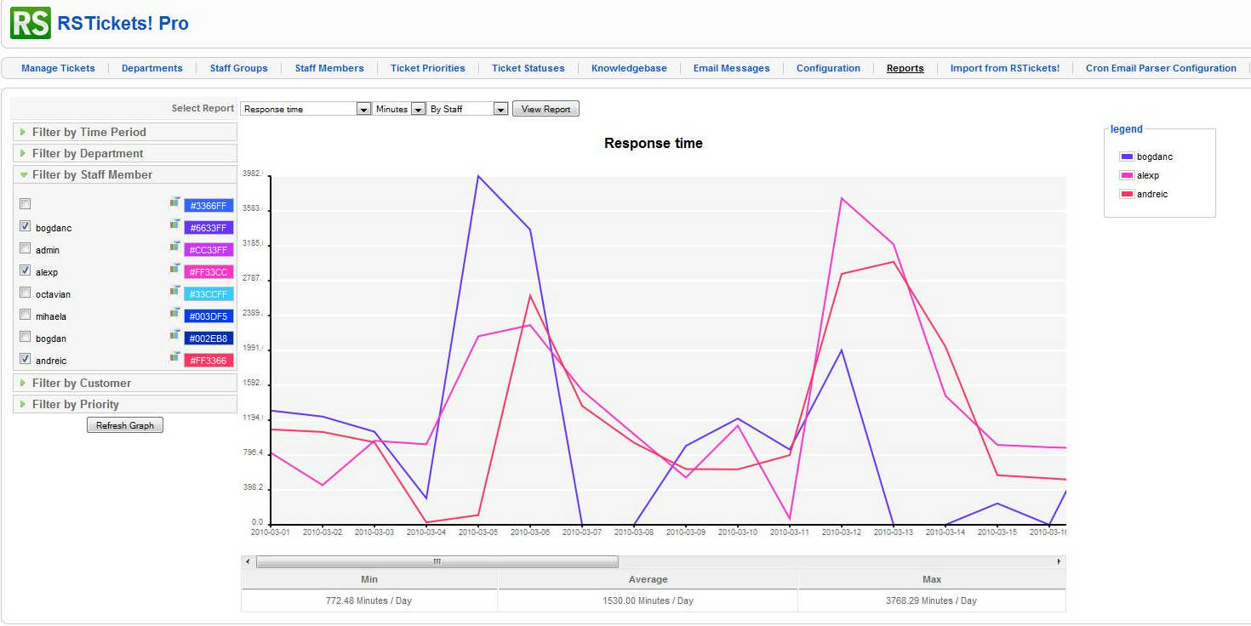Check the octavian staff member checkbox
The image size is (1251, 626).
[25, 293]
